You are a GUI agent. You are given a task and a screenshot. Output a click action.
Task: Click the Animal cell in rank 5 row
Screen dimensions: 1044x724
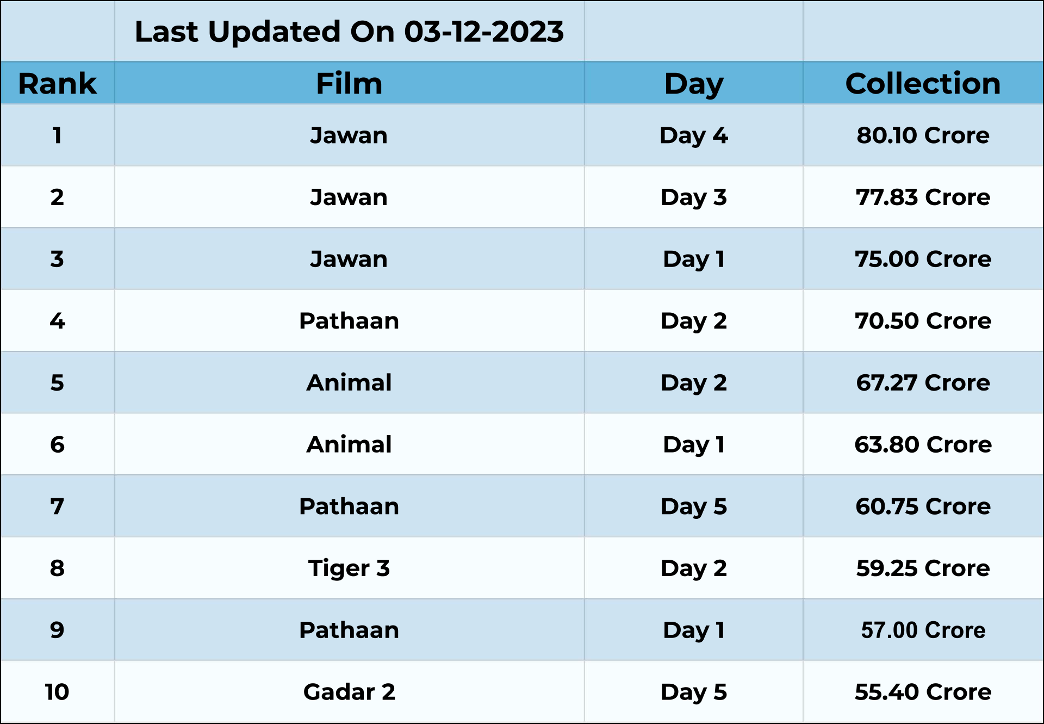349,382
